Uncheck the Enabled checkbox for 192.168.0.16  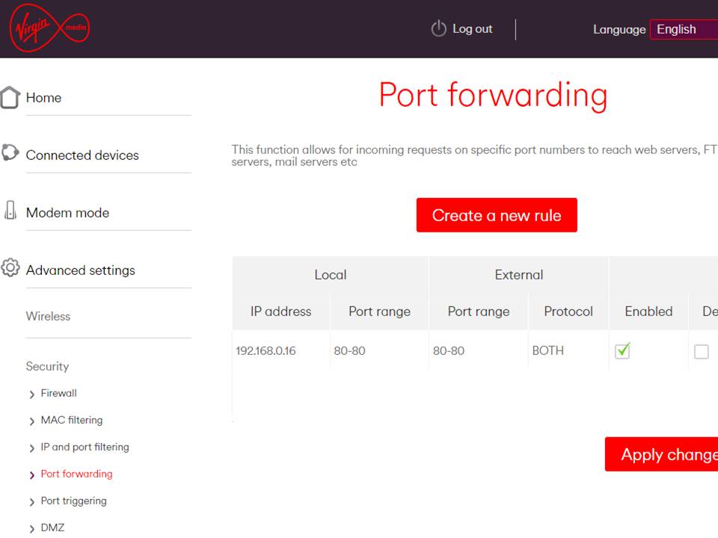pyautogui.click(x=622, y=350)
